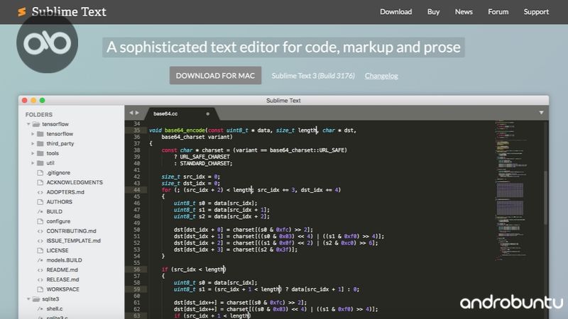Open RELEASE.md file
This screenshot has height=319, width=568.
(62, 279)
